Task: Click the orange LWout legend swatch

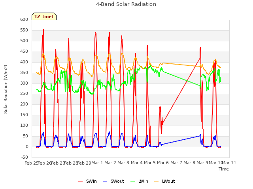Action: (157, 182)
